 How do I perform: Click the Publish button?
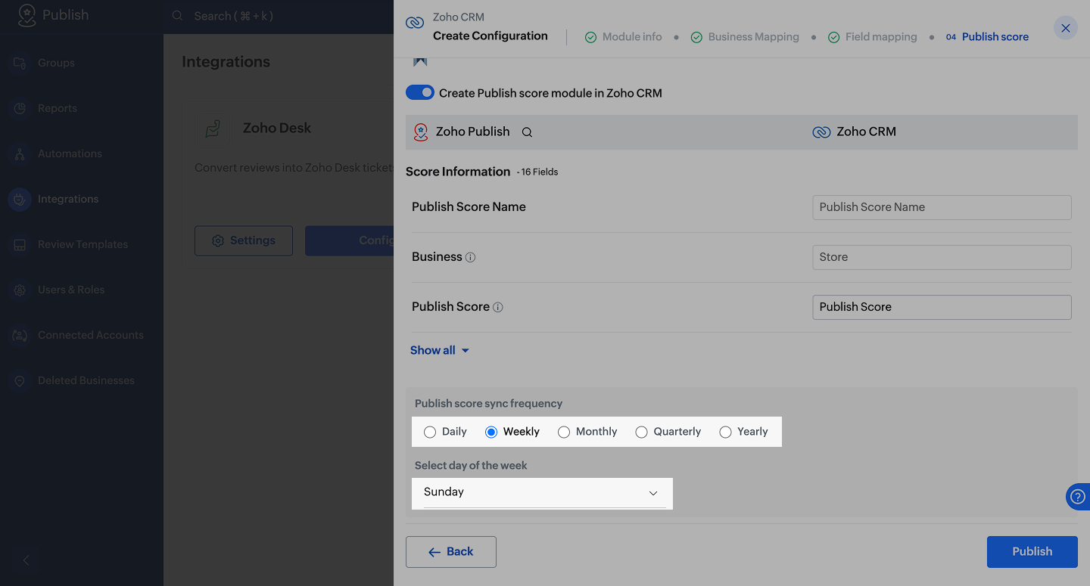pyautogui.click(x=1032, y=552)
